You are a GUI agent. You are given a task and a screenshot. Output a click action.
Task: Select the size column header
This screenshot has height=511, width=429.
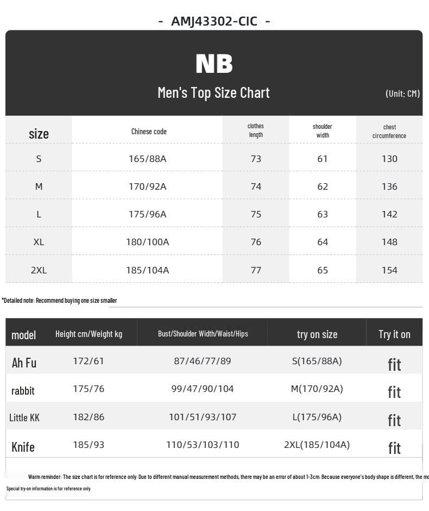[39, 134]
